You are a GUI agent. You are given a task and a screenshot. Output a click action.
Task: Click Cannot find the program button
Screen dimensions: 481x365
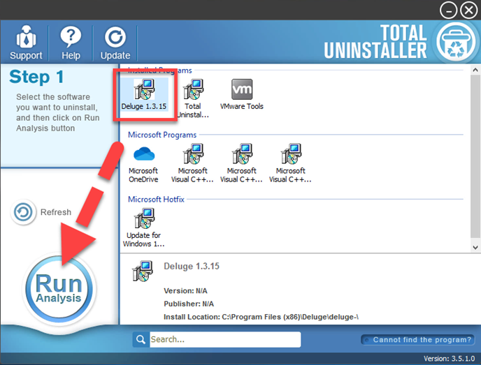pyautogui.click(x=418, y=340)
